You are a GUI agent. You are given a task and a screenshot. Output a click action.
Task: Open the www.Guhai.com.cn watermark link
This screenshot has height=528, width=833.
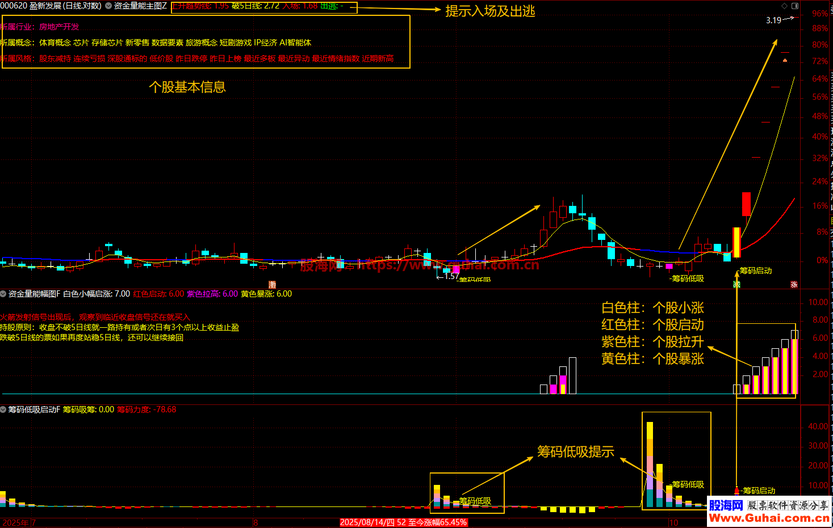(x=768, y=518)
